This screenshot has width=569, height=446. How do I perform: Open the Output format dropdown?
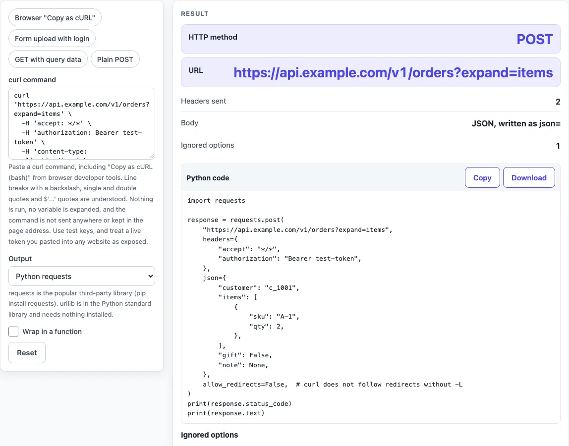(82, 276)
